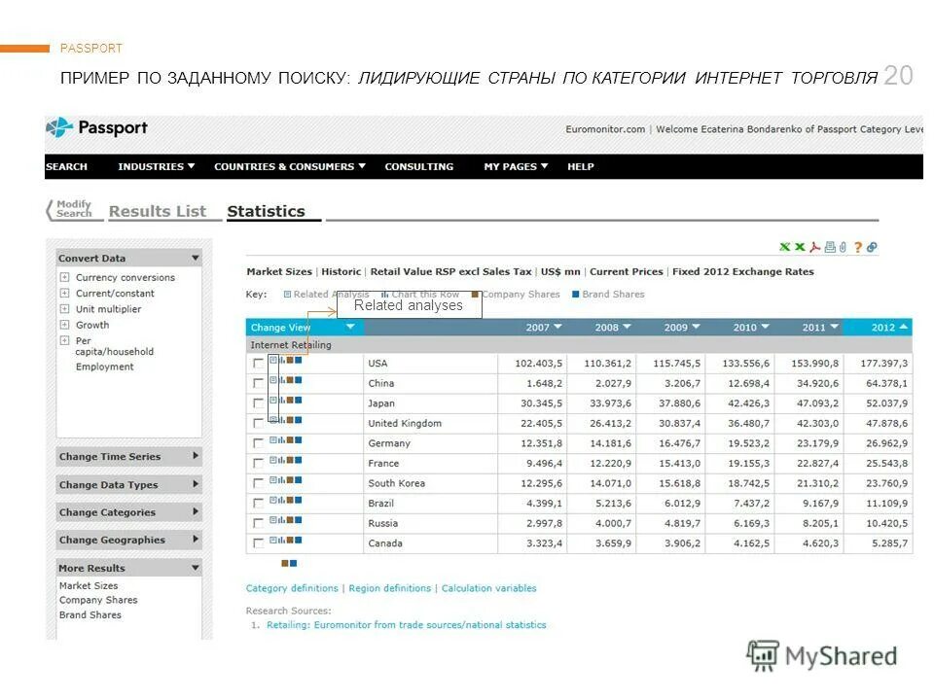The image size is (934, 700).
Task: Export statistics as PDF via Acrobat icon
Action: [x=814, y=247]
